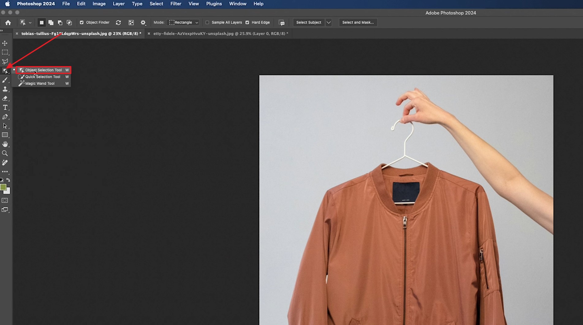Select the Rectangular Marquee tool
The image size is (583, 325).
5,52
